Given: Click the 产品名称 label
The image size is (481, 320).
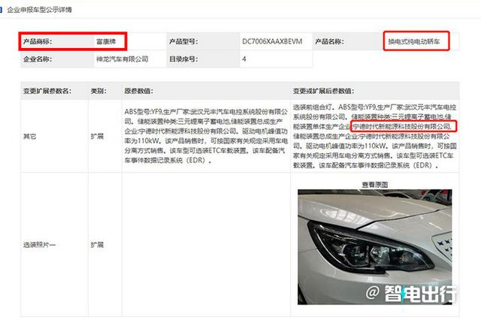Looking at the screenshot, I should 329,41.
